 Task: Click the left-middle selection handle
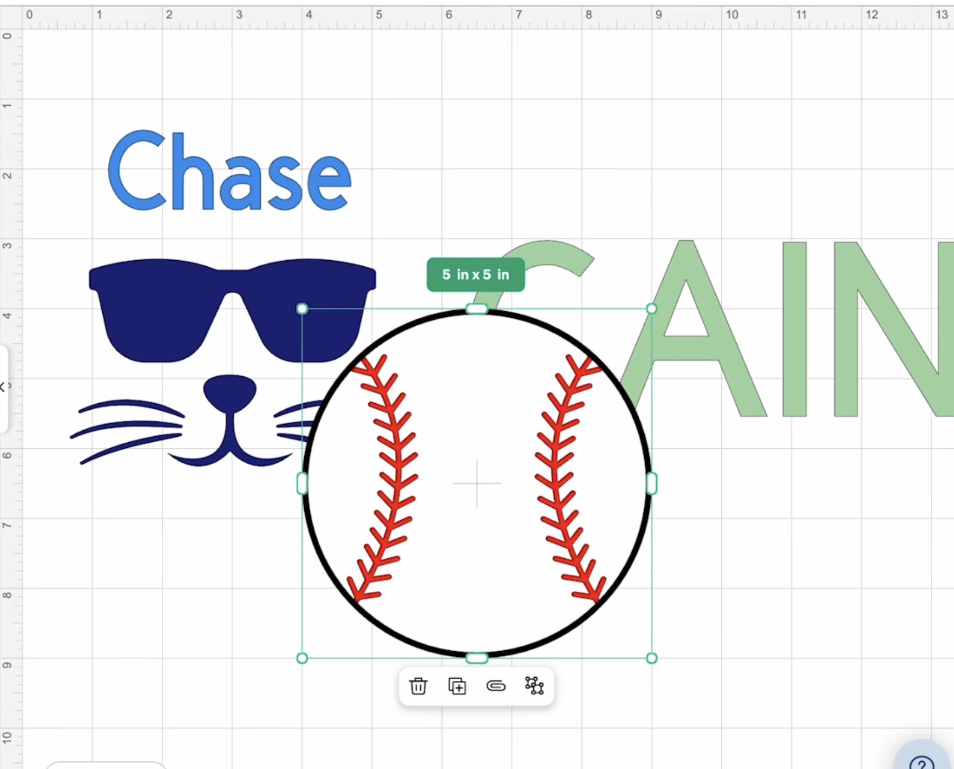301,483
